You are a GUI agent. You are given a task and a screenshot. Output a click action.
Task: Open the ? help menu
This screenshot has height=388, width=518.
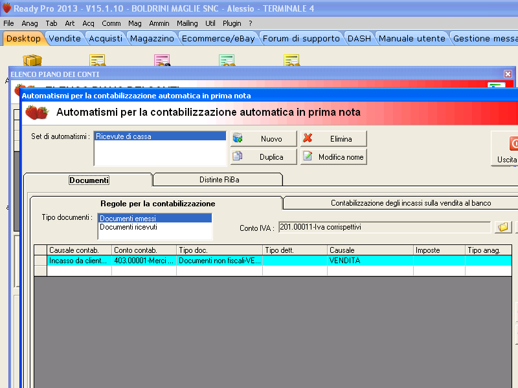[x=251, y=23]
